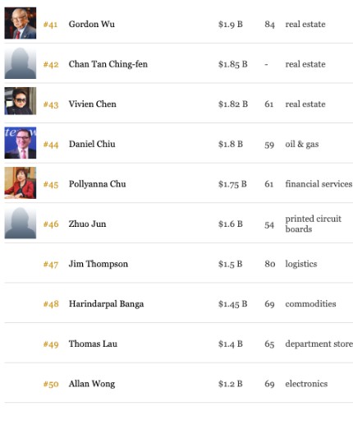Click the $1.45 B net worth value
Screen dimensions: 353x425
pyautogui.click(x=233, y=304)
